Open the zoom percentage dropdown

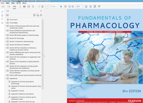(82, 6)
